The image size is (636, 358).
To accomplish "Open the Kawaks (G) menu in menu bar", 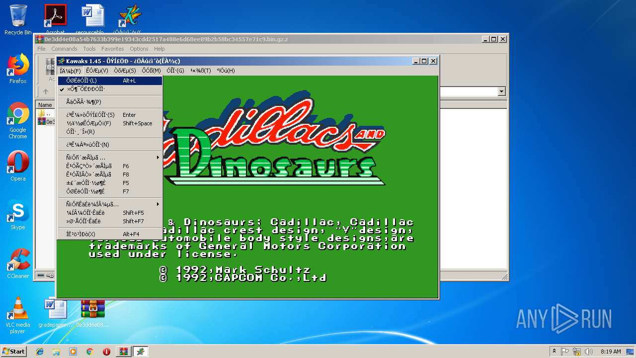I will pos(175,71).
